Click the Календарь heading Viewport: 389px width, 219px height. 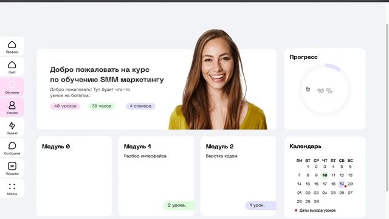[305, 147]
